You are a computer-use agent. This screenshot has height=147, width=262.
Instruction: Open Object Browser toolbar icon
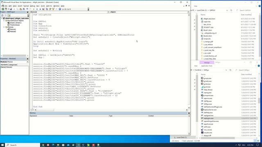pyautogui.click(x=53, y=9)
